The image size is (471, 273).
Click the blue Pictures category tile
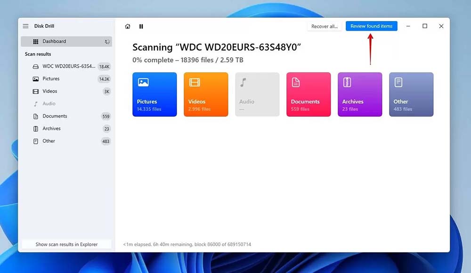pyautogui.click(x=154, y=94)
